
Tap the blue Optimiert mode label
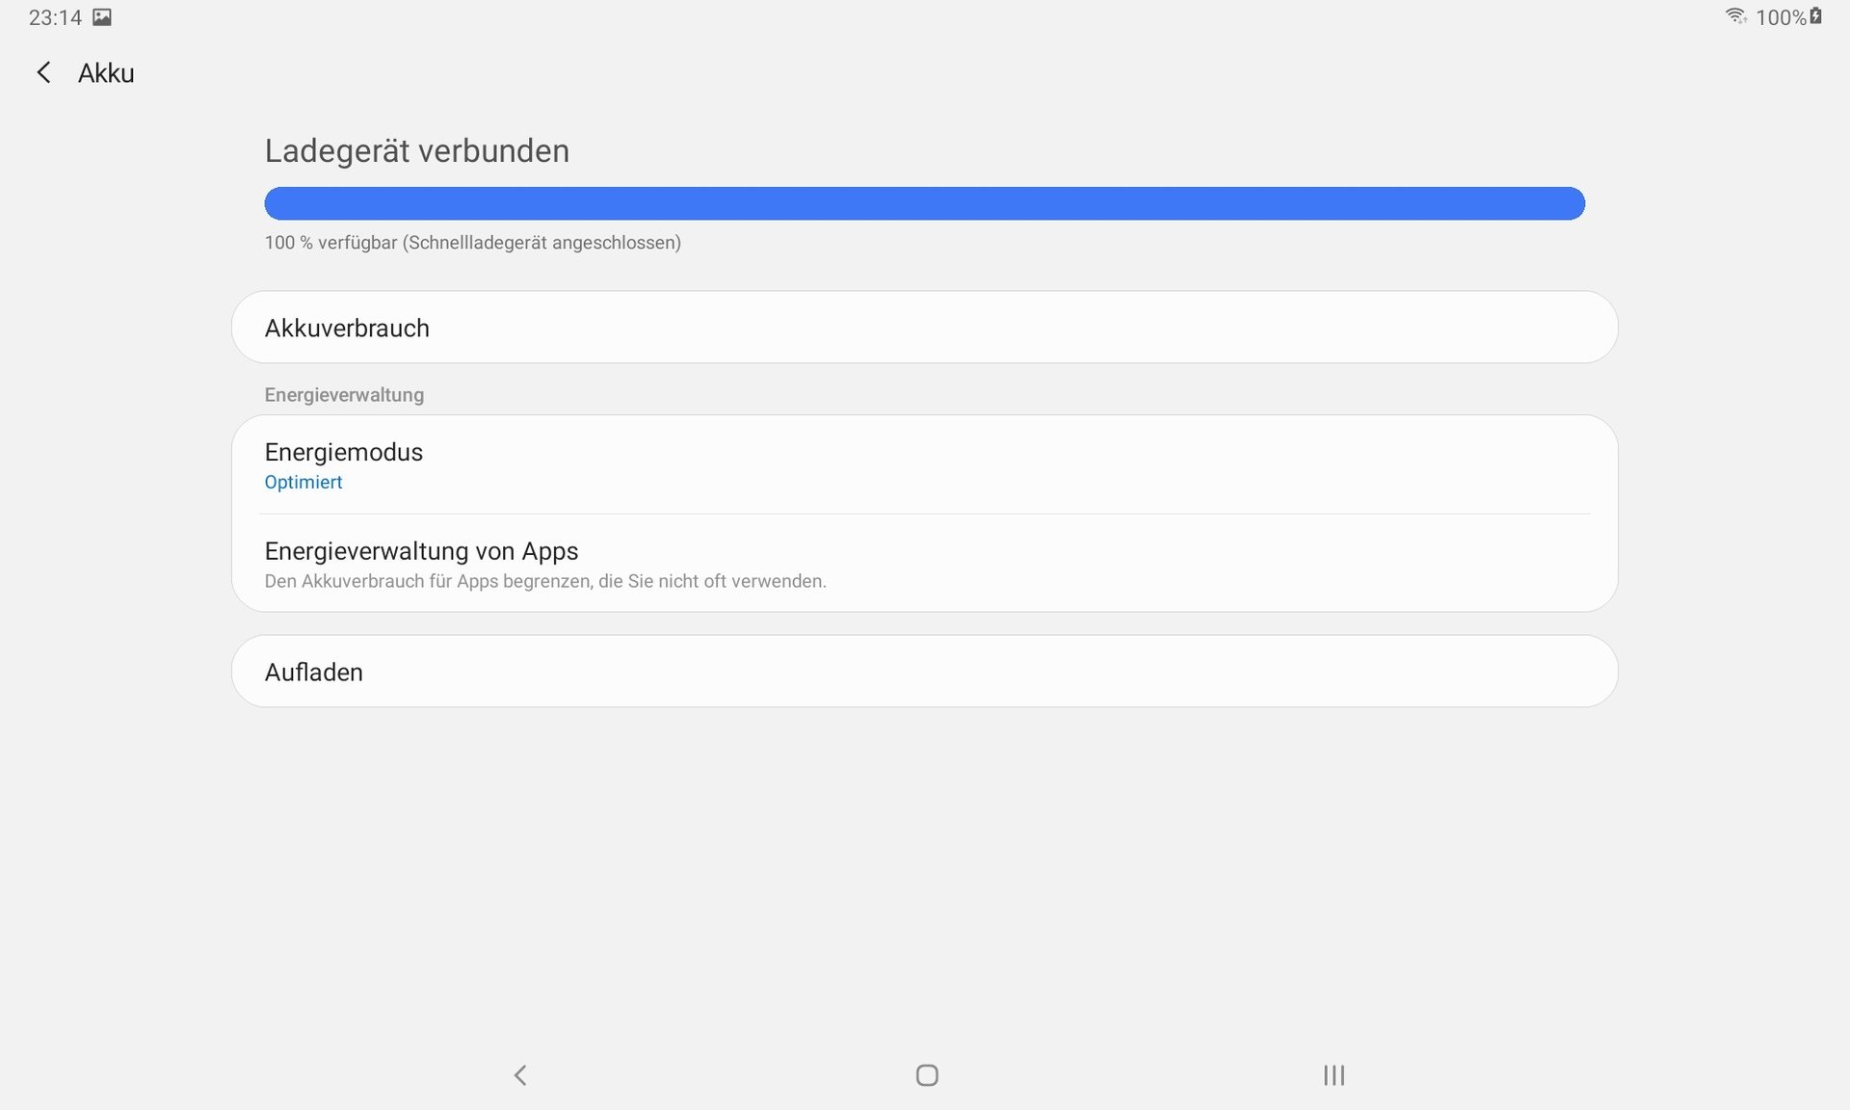304,482
